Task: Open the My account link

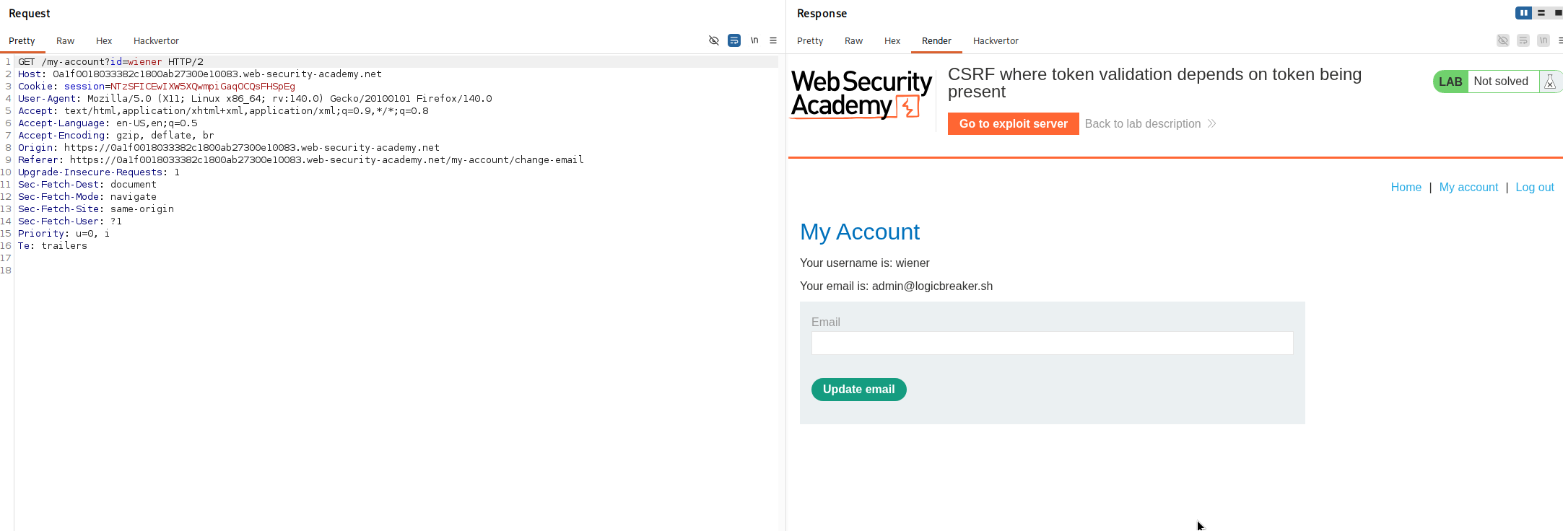Action: coord(1468,188)
